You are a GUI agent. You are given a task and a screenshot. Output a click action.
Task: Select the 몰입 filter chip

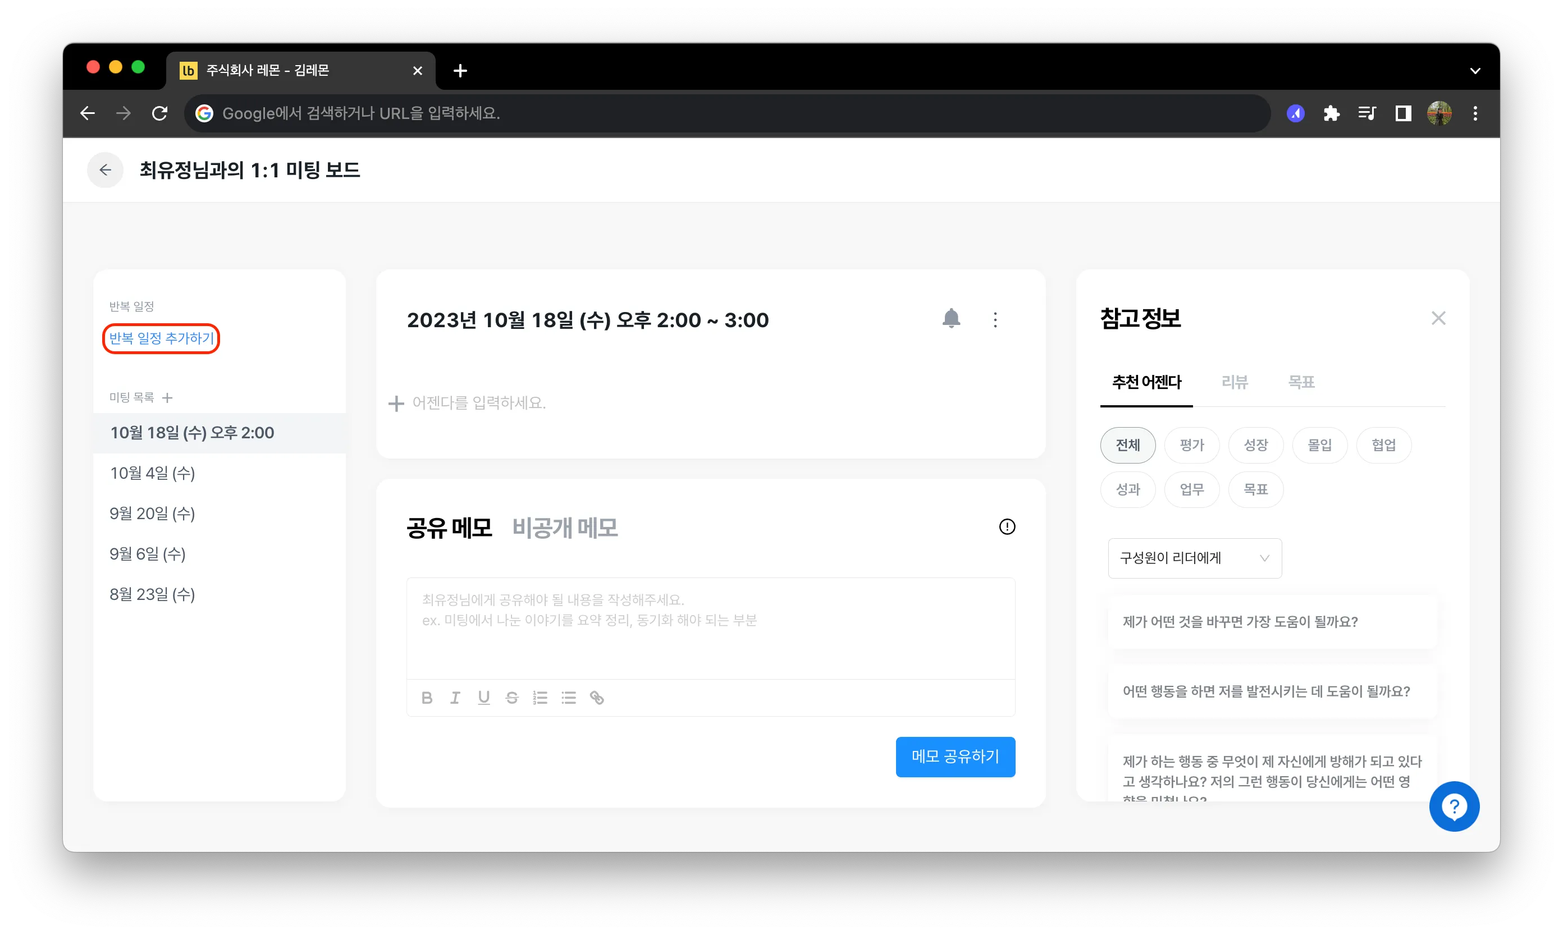[1320, 446]
